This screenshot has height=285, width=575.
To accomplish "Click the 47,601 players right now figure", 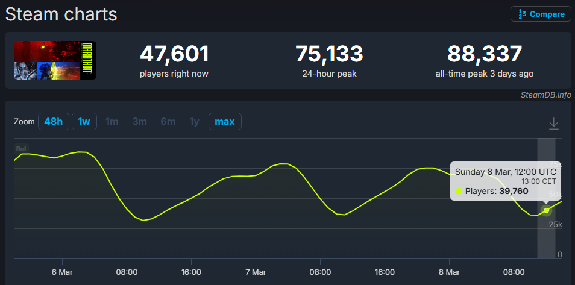I will pos(174,54).
